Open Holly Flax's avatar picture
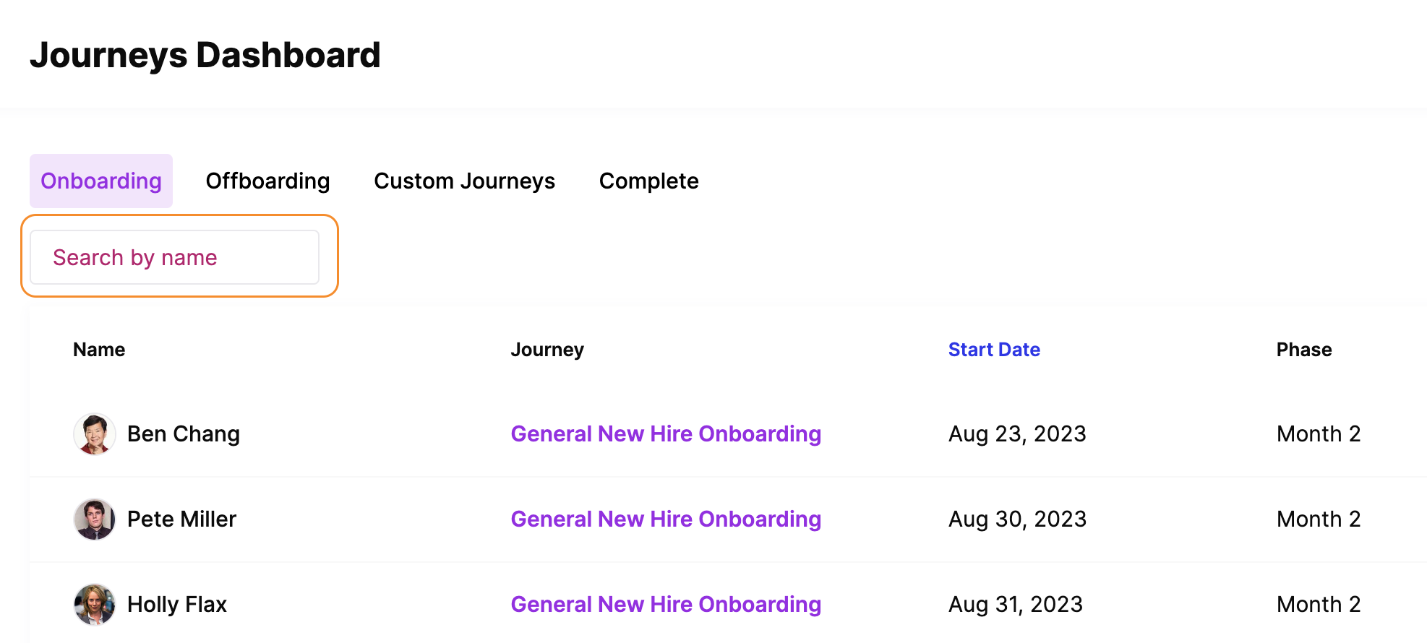The width and height of the screenshot is (1427, 643). coord(95,605)
